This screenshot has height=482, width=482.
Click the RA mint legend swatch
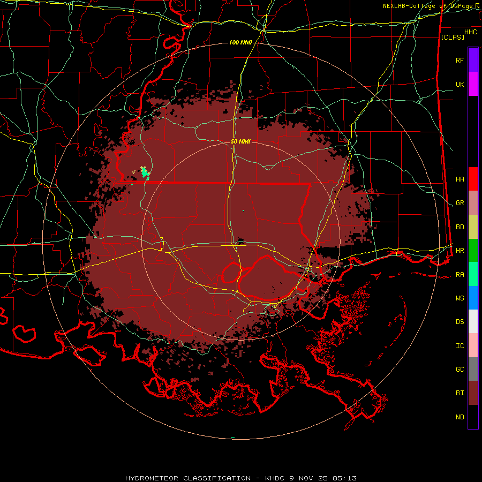(x=473, y=274)
